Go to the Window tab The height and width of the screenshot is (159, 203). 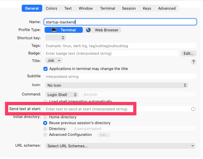tap(86, 8)
